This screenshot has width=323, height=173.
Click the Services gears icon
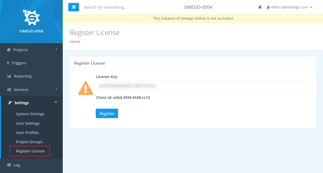(9, 90)
